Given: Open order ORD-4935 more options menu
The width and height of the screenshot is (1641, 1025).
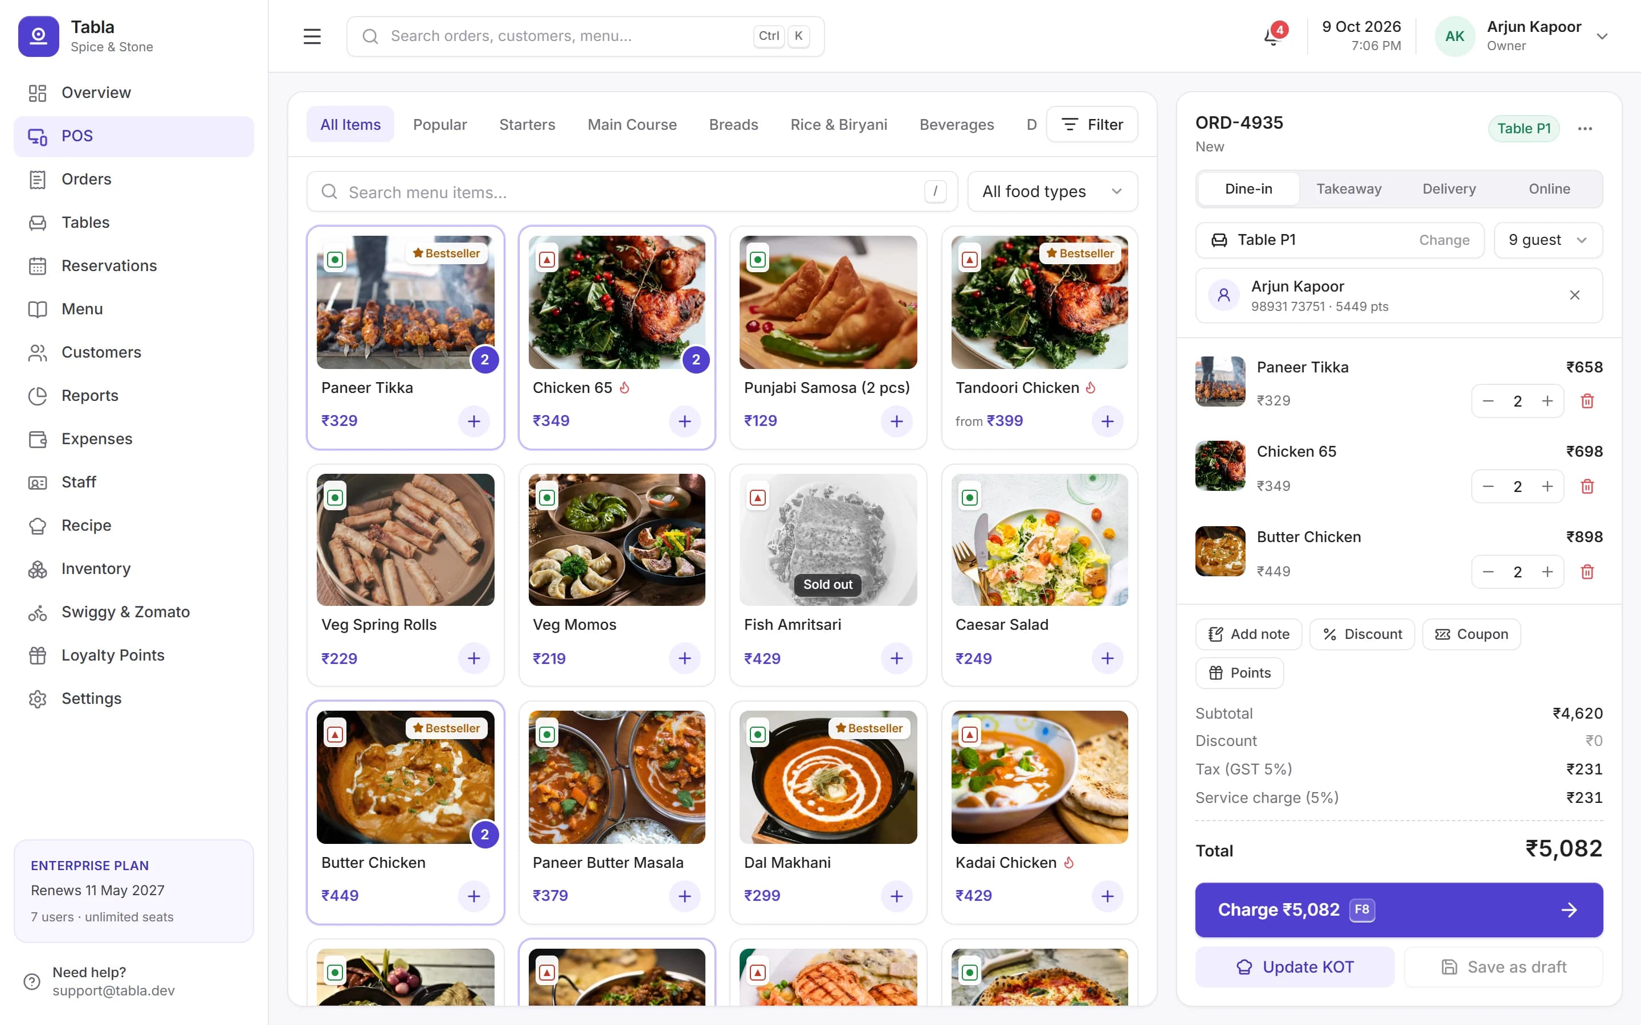Looking at the screenshot, I should click(x=1585, y=129).
